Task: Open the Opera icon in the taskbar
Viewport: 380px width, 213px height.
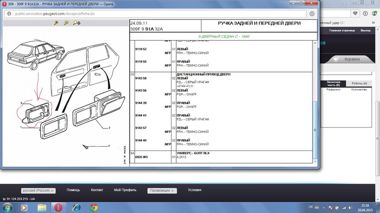Action: (x=58, y=207)
